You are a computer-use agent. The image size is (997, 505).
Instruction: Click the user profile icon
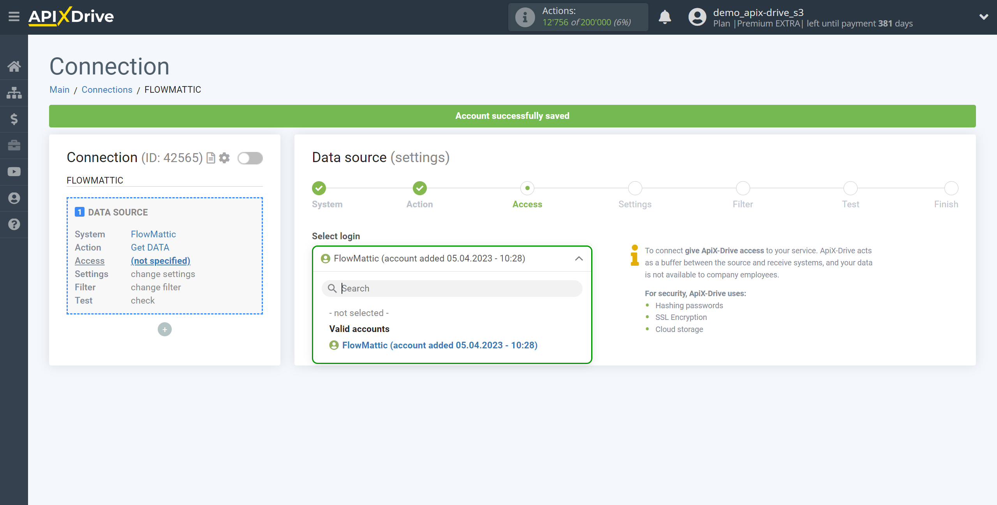[697, 17]
